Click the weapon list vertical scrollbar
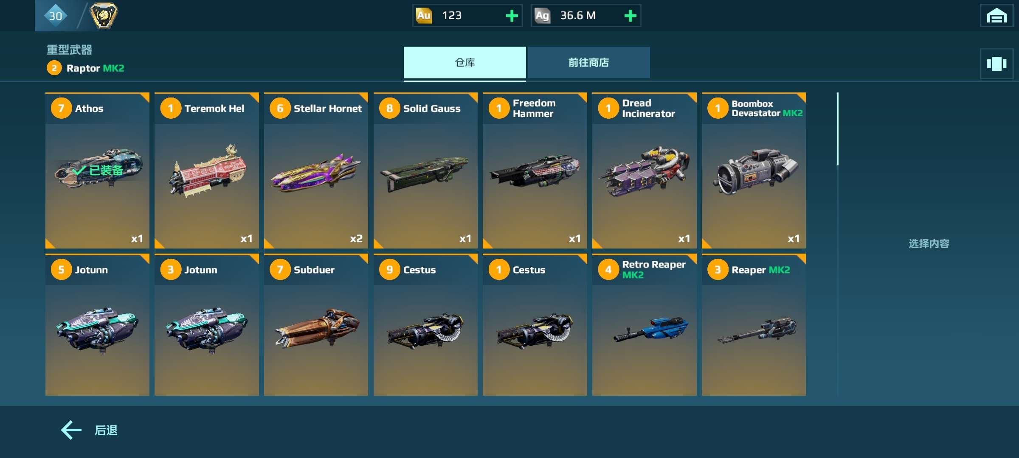Screen dimensions: 1019x458 pyautogui.click(x=838, y=129)
